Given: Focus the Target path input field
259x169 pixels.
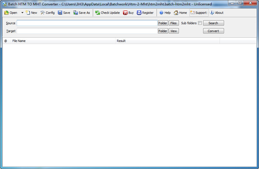Looking at the screenshot, I should (x=87, y=31).
